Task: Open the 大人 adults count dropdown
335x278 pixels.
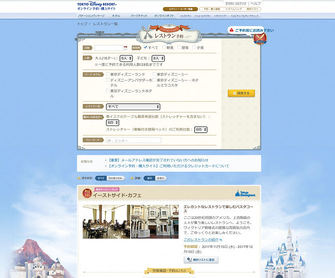Action: tap(126, 58)
